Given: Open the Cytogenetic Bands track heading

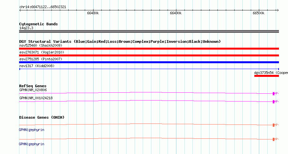Looking at the screenshot, I should point(39,24).
